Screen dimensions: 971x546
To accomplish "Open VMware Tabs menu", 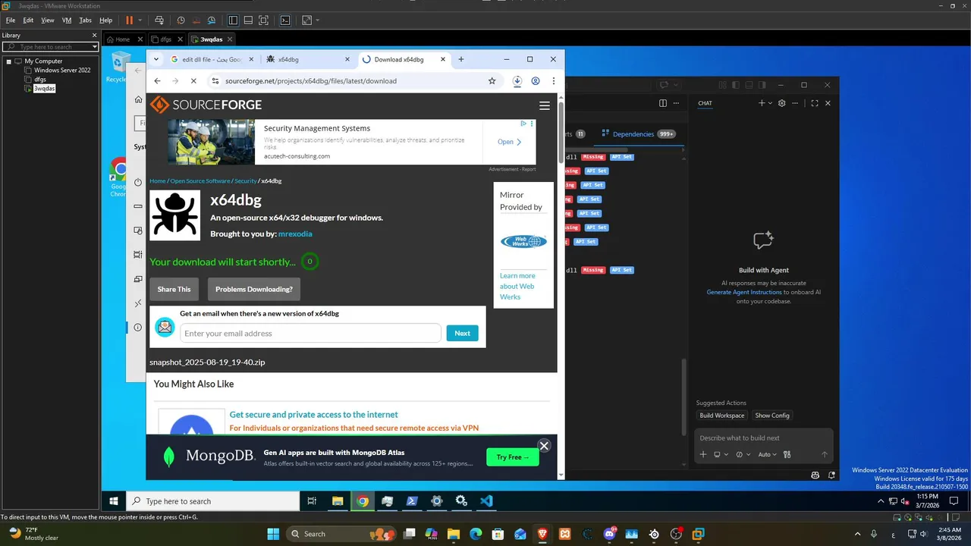I will click(86, 20).
